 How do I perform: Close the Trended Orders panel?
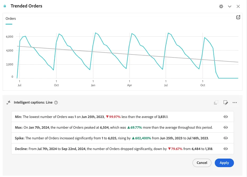pyautogui.click(x=238, y=6)
